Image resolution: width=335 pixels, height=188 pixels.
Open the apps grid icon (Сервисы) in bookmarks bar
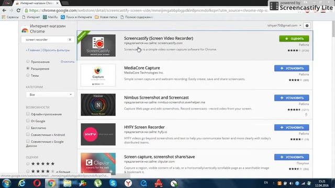[4, 17]
